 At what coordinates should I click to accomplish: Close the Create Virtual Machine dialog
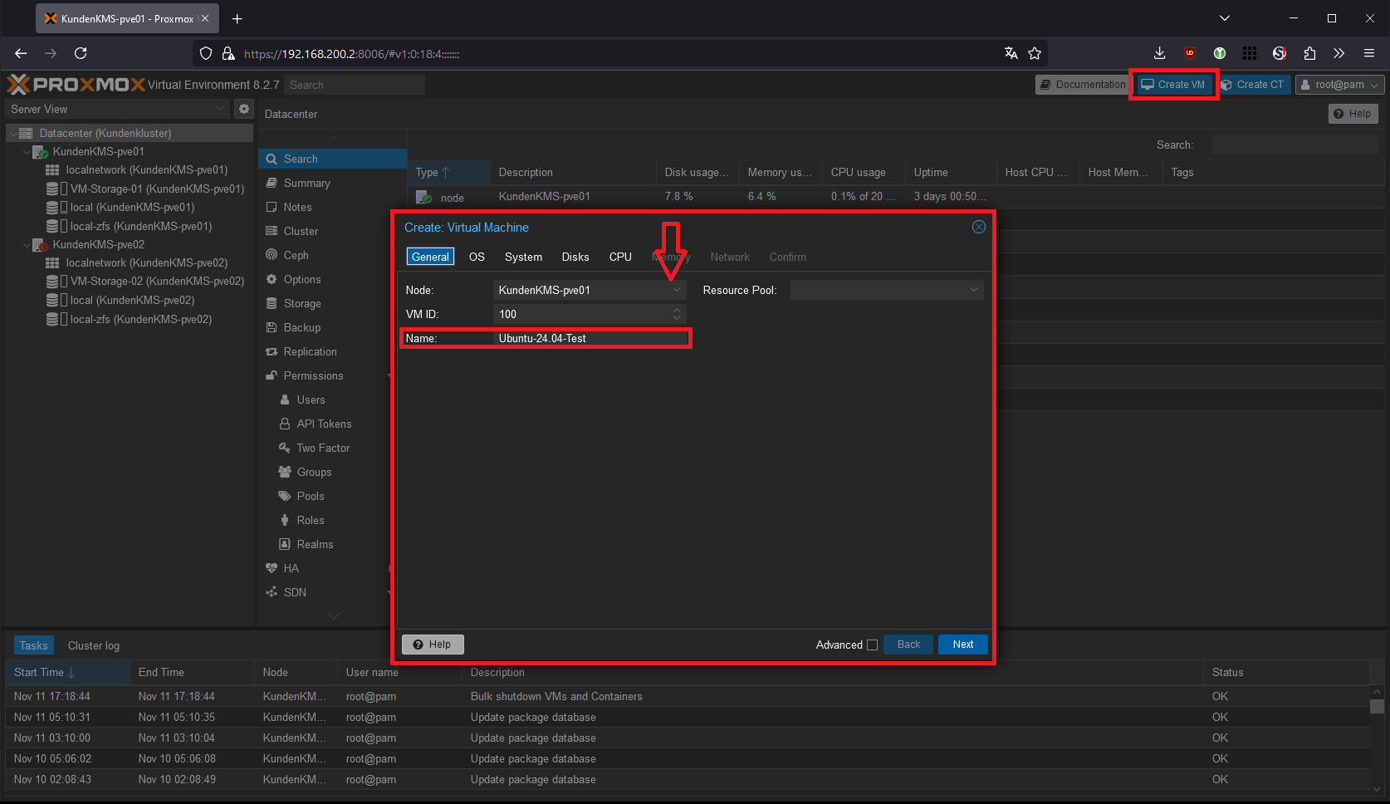coord(979,227)
